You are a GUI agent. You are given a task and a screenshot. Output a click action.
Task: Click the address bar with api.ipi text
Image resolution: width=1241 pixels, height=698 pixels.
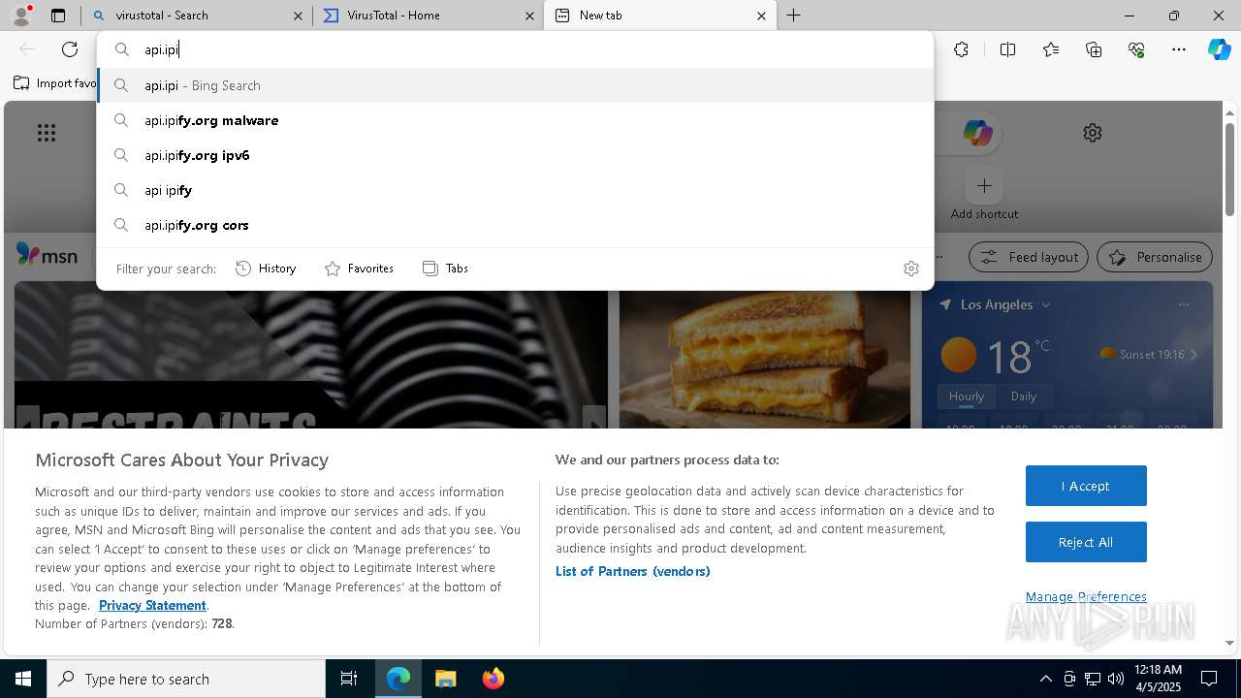pyautogui.click(x=516, y=49)
